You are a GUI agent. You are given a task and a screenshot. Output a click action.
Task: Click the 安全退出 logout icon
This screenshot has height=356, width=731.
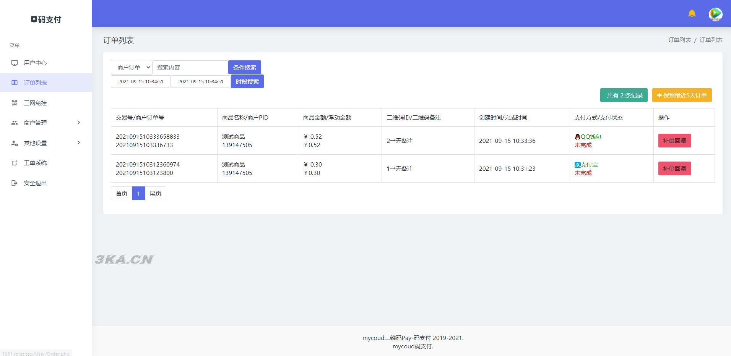[15, 183]
